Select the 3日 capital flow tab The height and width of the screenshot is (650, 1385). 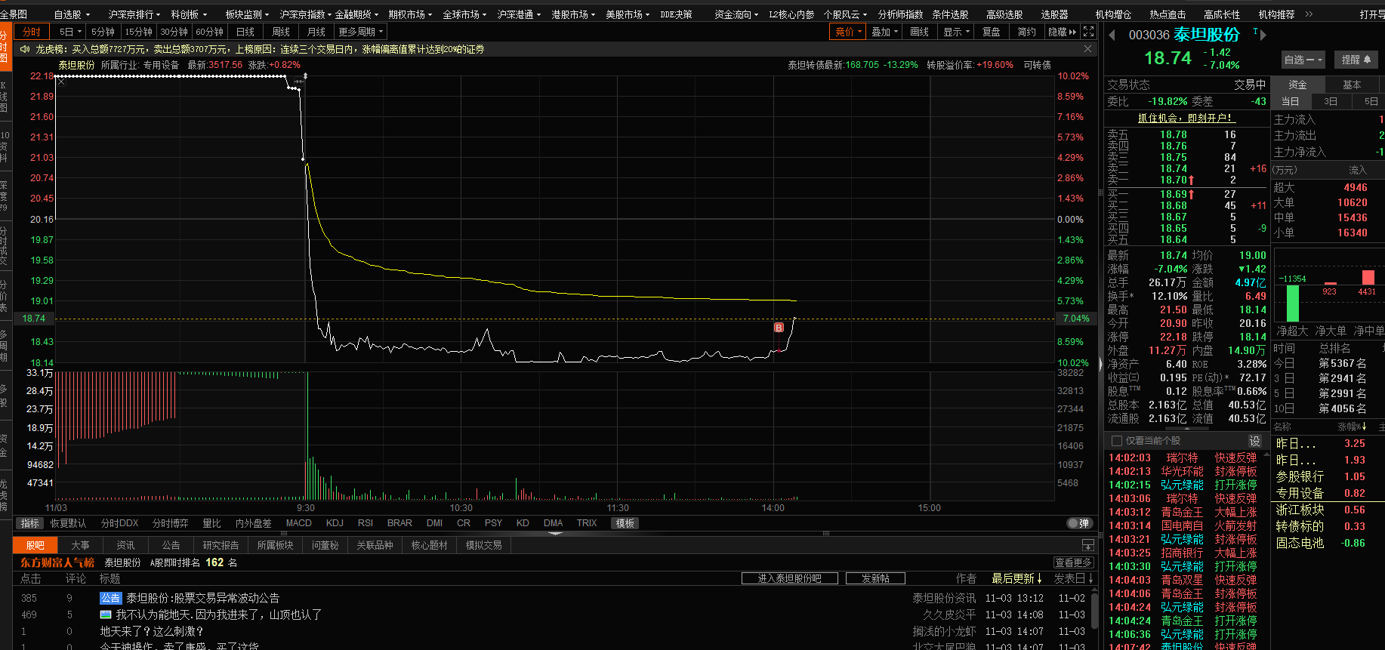tap(1331, 101)
